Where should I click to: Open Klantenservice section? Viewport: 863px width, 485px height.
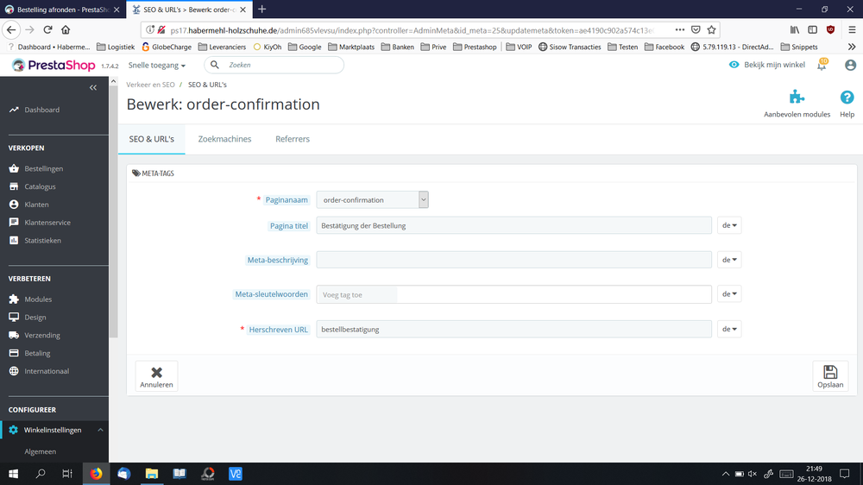pos(47,223)
